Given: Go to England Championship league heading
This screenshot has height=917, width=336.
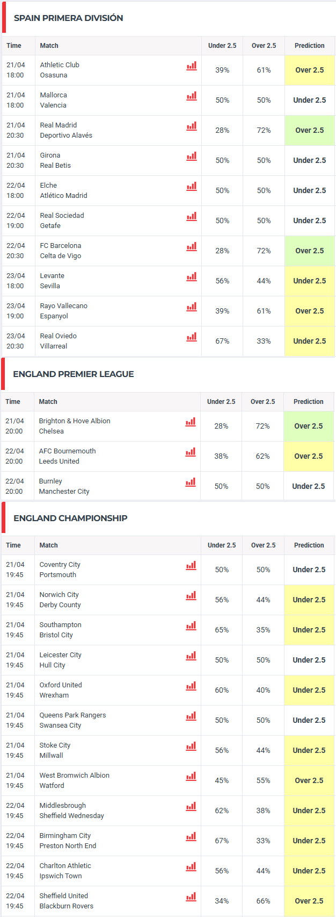Looking at the screenshot, I should [70, 518].
